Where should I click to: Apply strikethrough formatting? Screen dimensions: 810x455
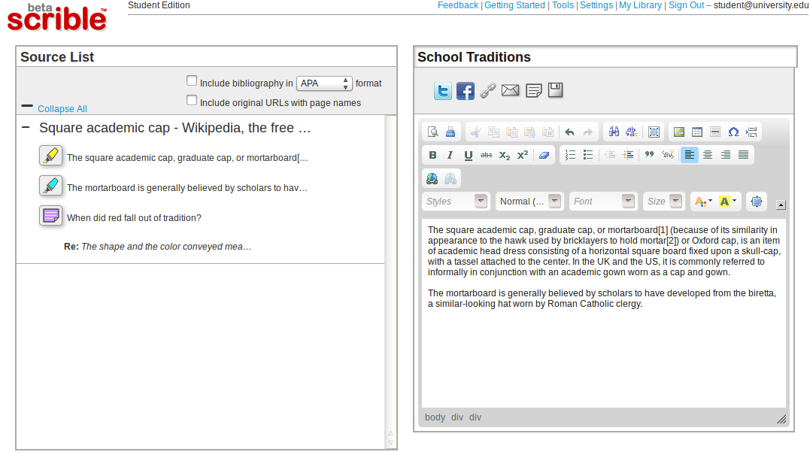[486, 155]
